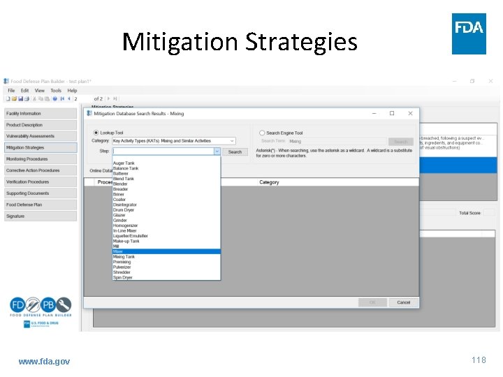Click the Print toolbar icon
The image size is (503, 377).
[27, 98]
